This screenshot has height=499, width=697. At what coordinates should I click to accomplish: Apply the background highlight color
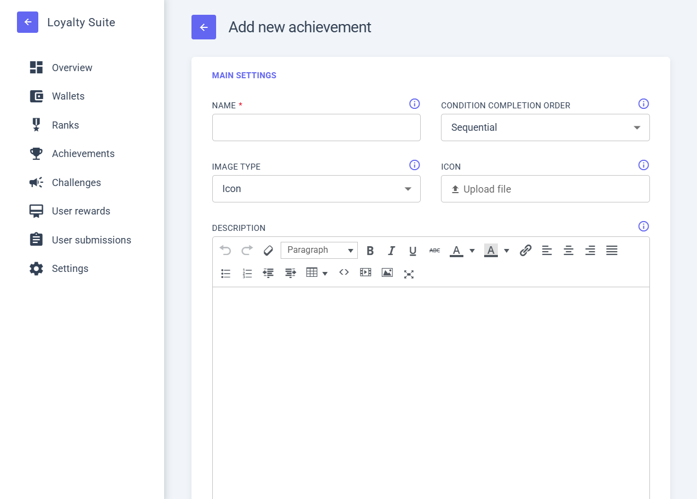coord(491,251)
